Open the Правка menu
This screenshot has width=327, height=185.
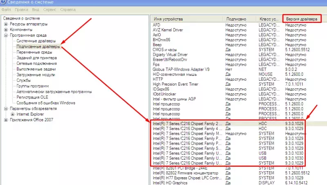pos(21,9)
